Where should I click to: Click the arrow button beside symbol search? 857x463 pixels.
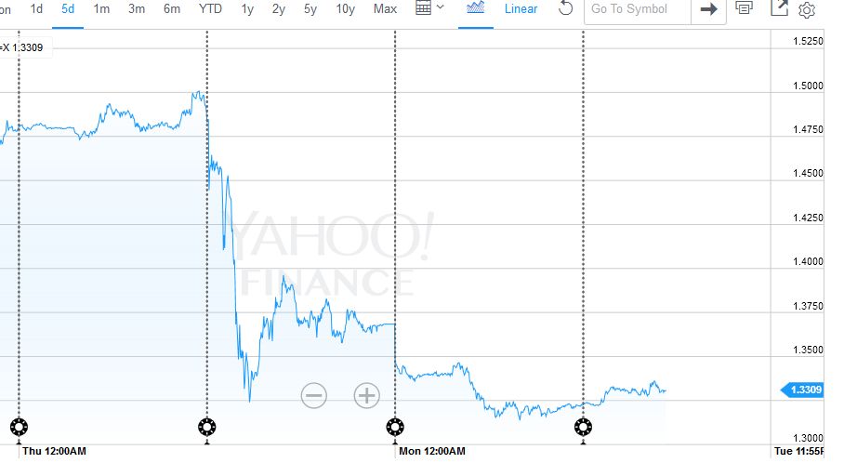tap(708, 9)
